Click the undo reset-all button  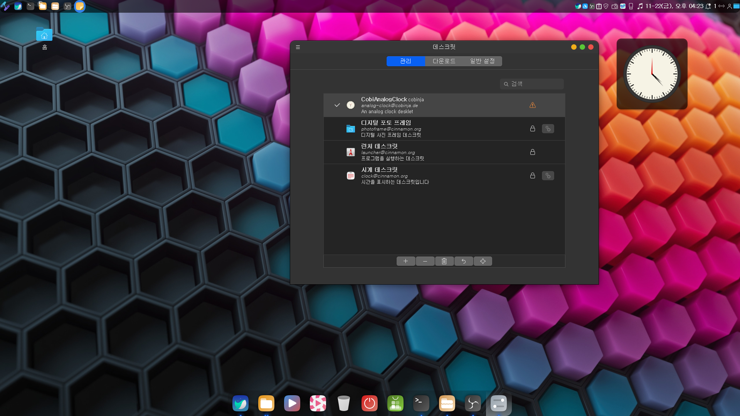tap(464, 261)
